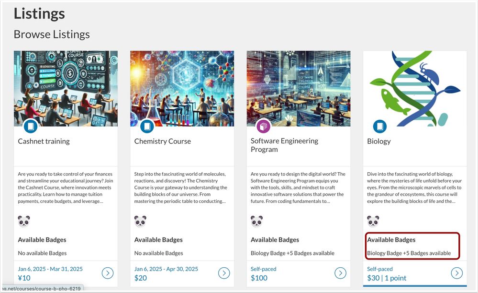Open Software Engineering Program title link
The height and width of the screenshot is (293, 478).
284,145
